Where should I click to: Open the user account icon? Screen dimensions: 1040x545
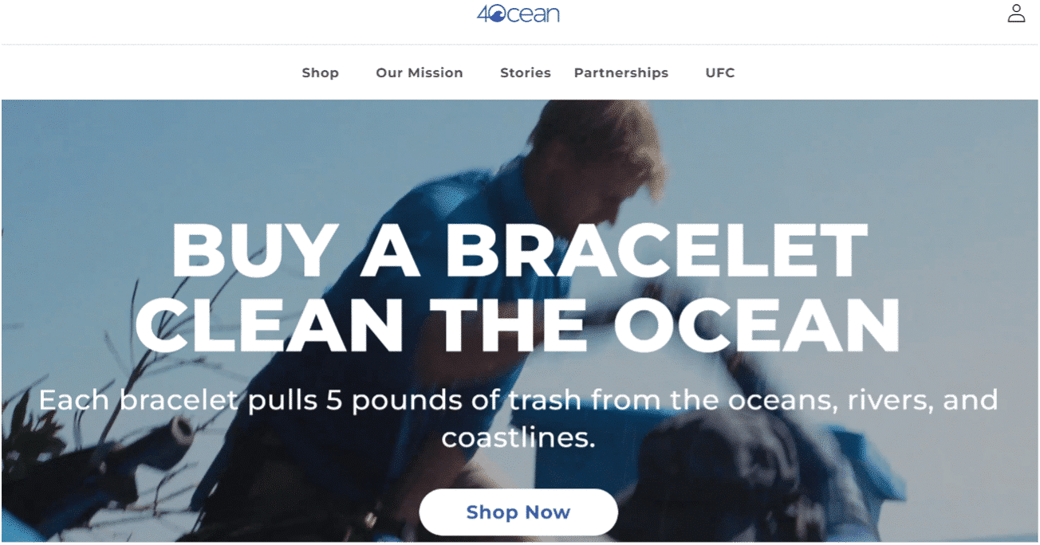click(x=1016, y=14)
